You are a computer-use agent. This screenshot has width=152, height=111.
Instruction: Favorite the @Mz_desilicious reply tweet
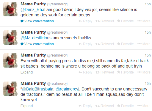[125, 44]
